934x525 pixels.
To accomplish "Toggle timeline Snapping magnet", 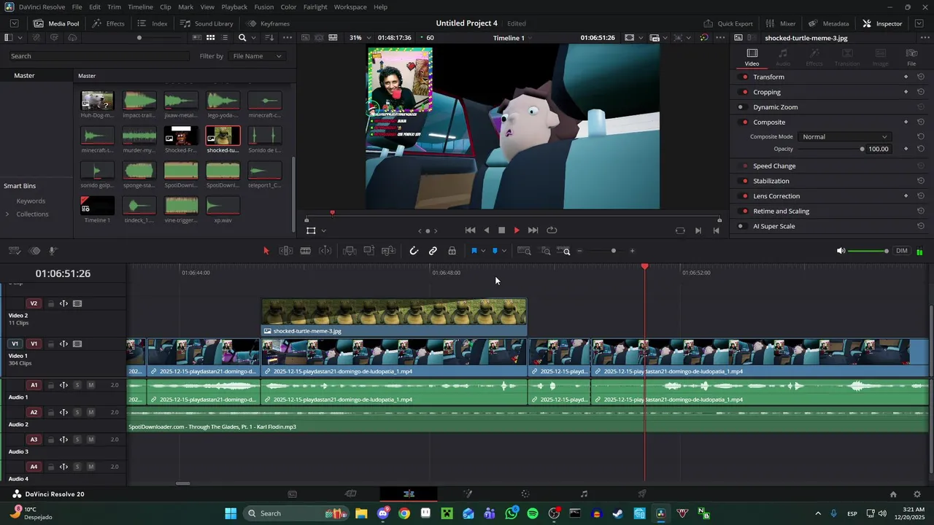I will (414, 251).
